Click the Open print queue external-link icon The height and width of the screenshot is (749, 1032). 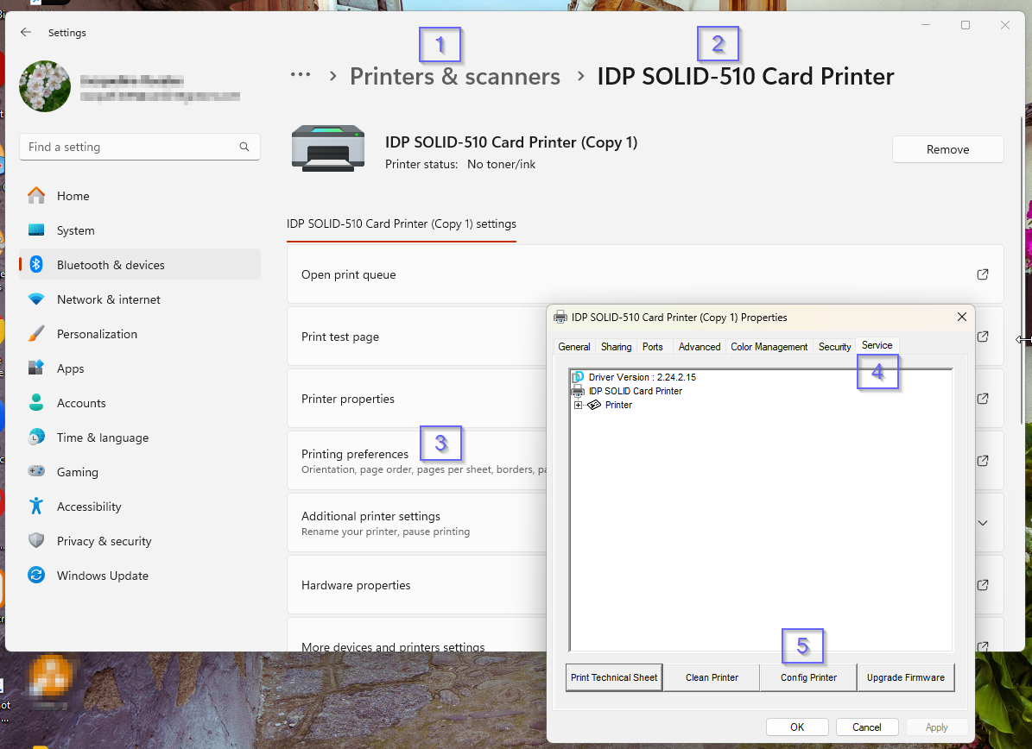coord(983,274)
